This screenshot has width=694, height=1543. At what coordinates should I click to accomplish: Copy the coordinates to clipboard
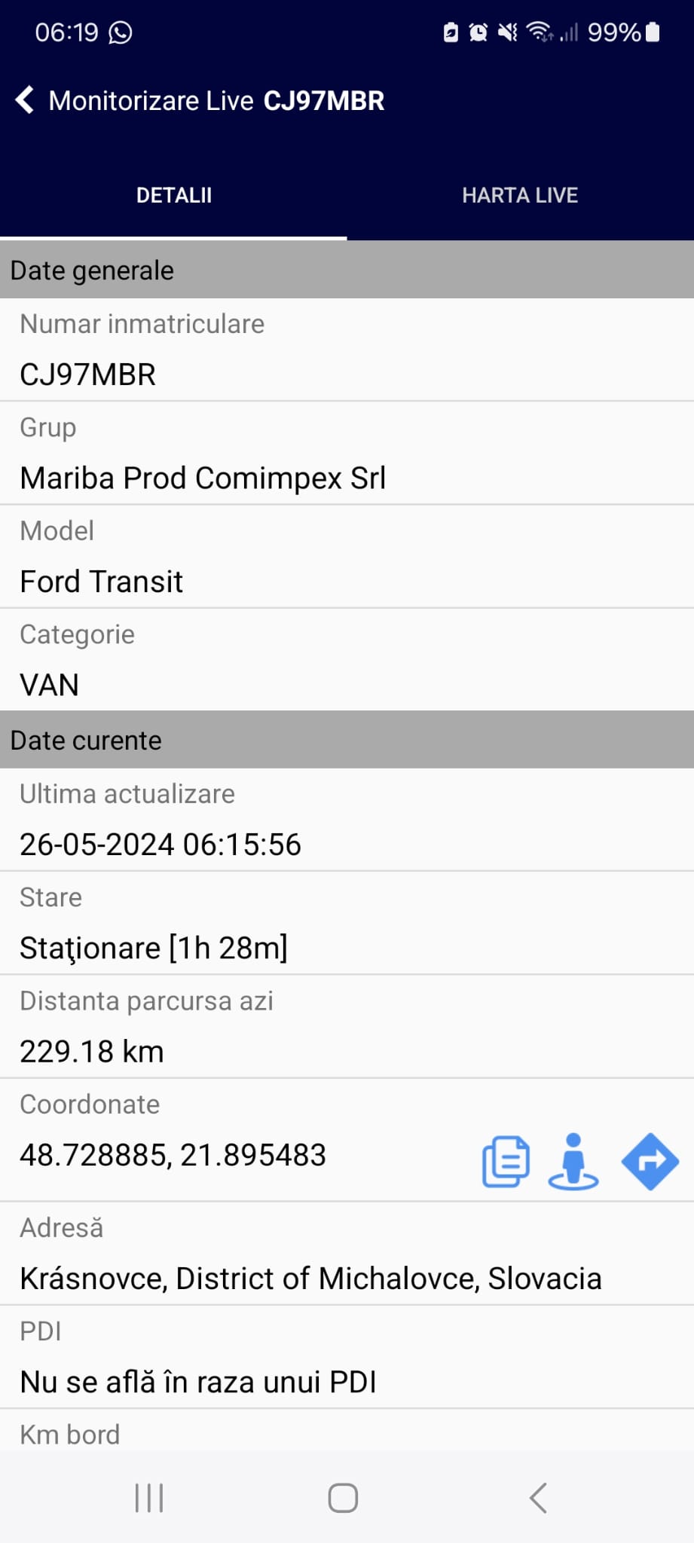[x=505, y=1161]
